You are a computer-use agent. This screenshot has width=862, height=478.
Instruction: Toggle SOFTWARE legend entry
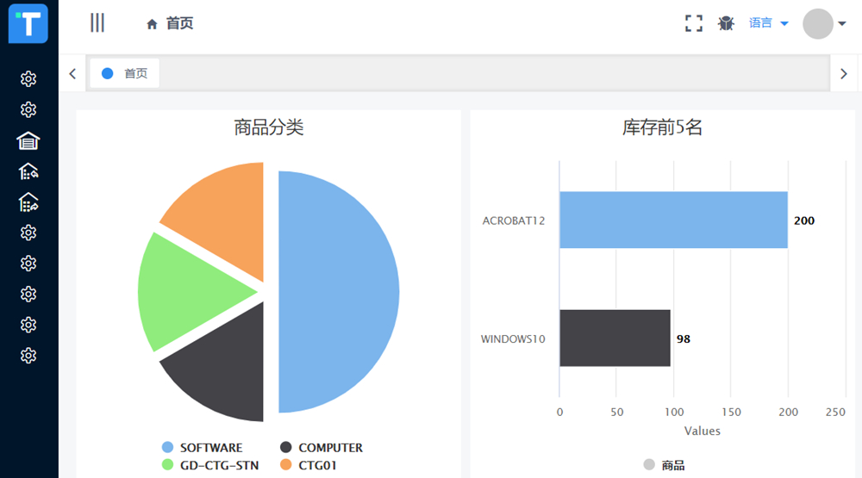point(203,447)
